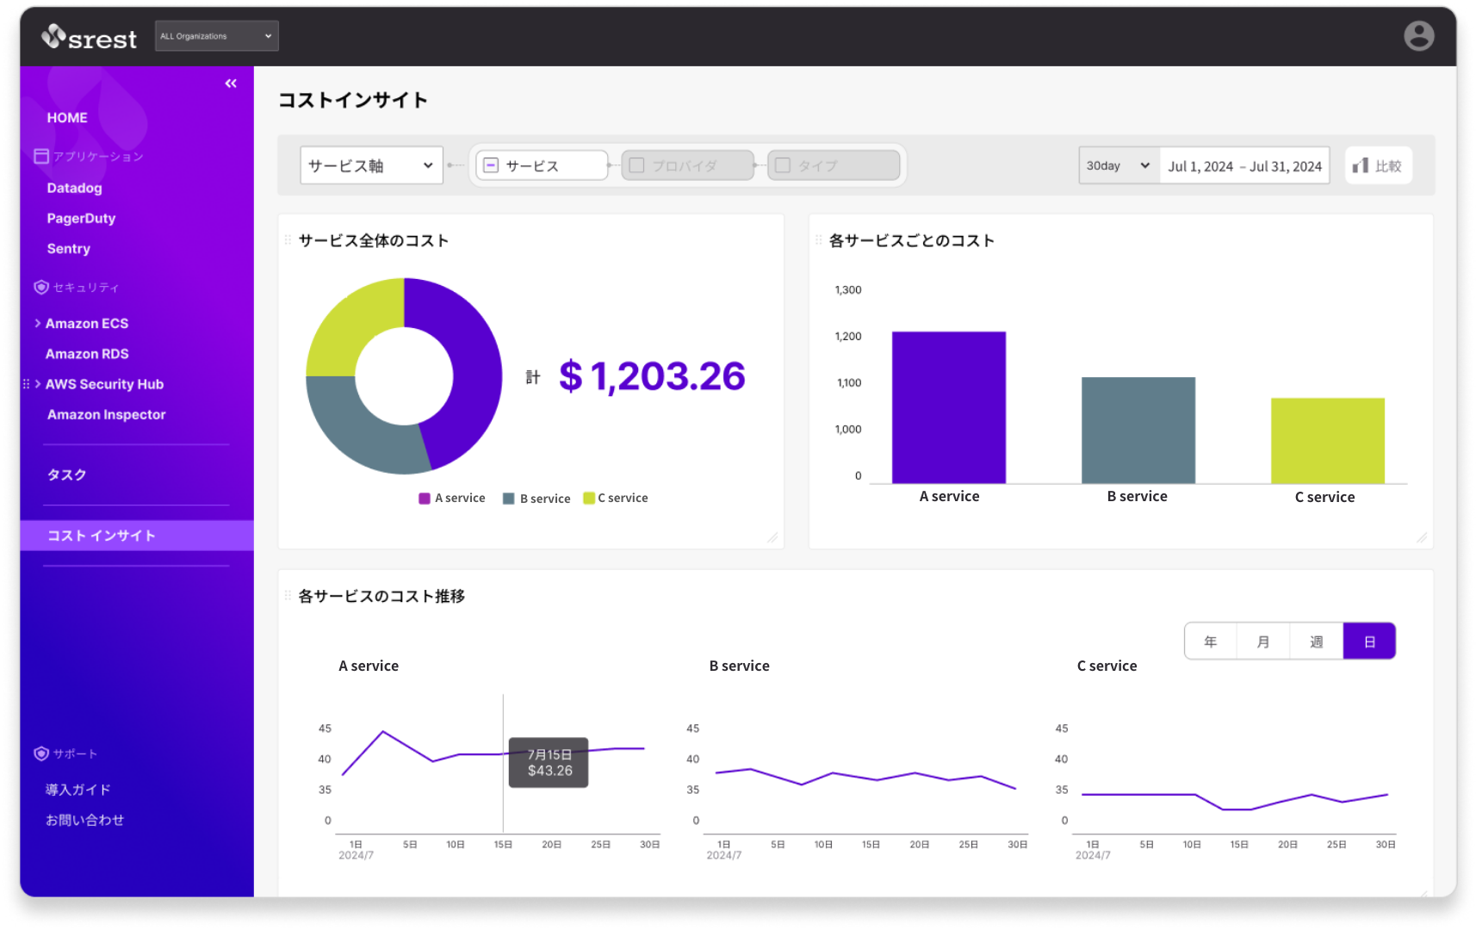The width and height of the screenshot is (1476, 930).
Task: Click the $1,203.26 total cost value
Action: [x=652, y=376]
